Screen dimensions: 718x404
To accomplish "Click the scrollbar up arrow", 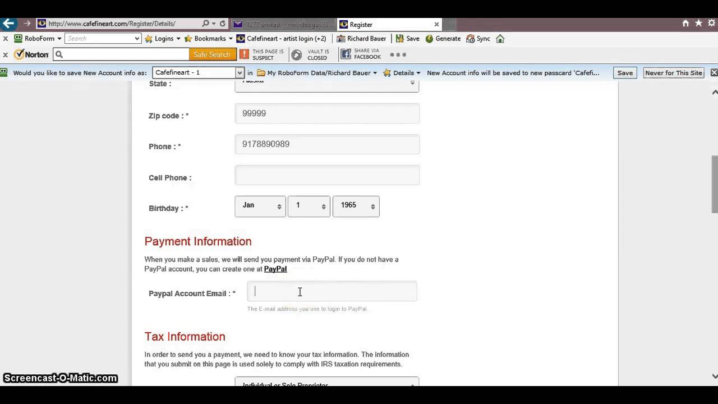I will click(x=715, y=91).
